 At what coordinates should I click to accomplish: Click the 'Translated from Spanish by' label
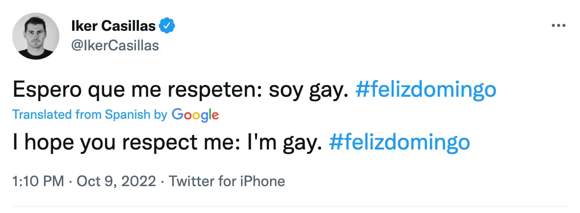point(90,115)
